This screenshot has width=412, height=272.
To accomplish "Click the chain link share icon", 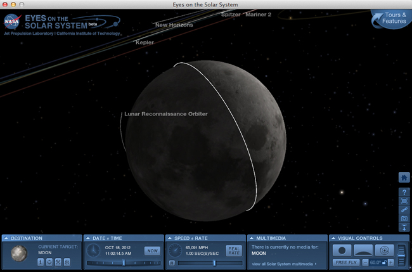I will point(404,210).
